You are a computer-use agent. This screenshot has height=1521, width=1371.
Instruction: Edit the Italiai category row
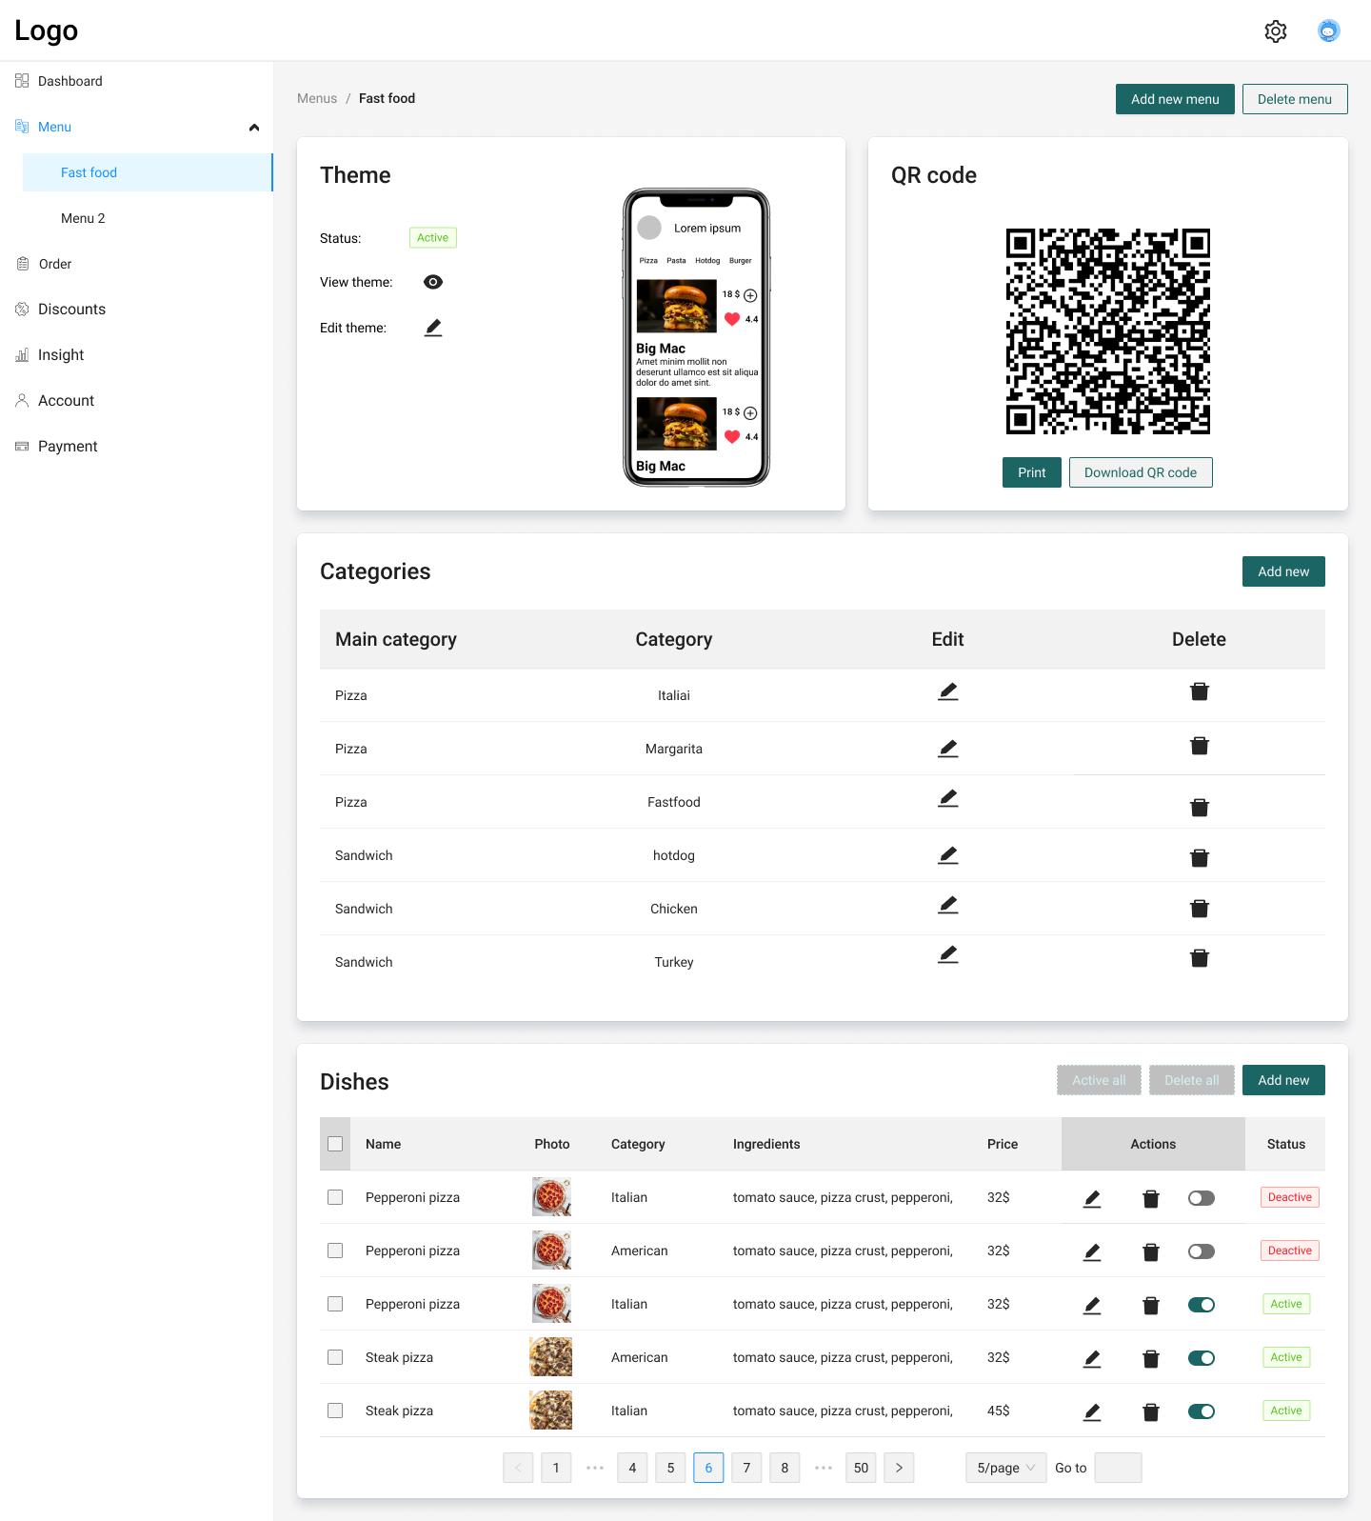tap(948, 691)
